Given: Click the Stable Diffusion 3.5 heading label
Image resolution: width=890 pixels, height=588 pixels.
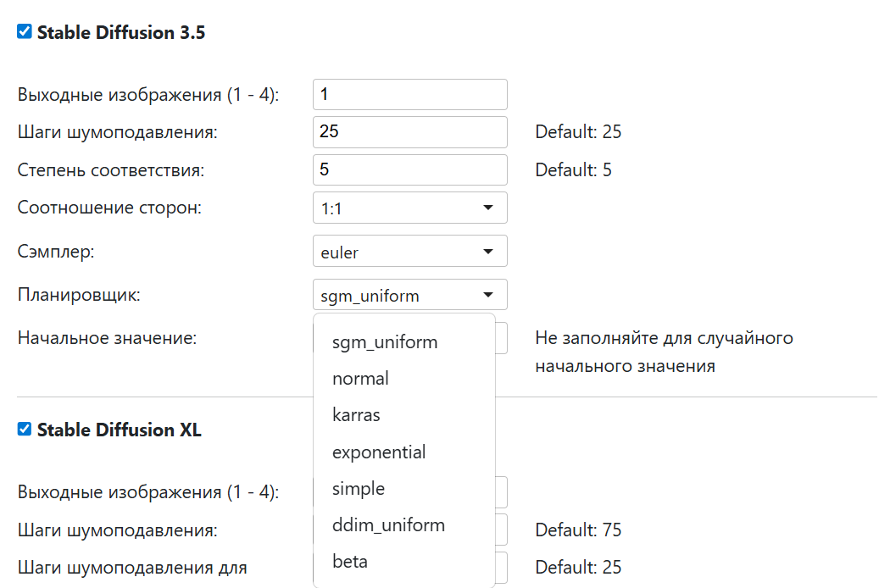Looking at the screenshot, I should pos(121,33).
